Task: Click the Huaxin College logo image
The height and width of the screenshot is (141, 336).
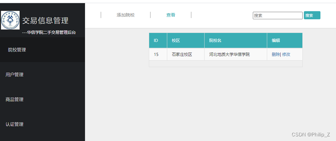Action: tap(10, 20)
